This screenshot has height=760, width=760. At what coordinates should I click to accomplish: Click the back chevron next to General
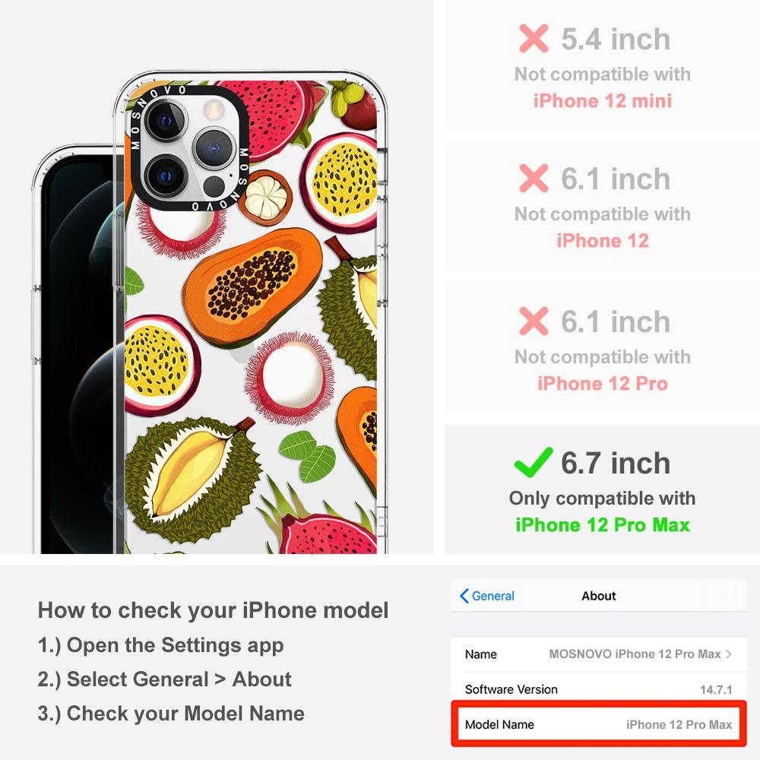coord(464,596)
